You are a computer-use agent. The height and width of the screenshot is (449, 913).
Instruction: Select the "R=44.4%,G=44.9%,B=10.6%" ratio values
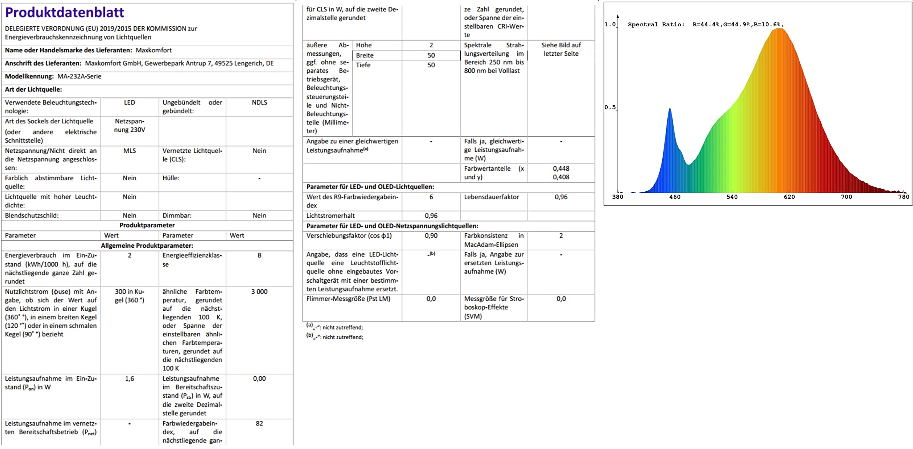[x=737, y=25]
